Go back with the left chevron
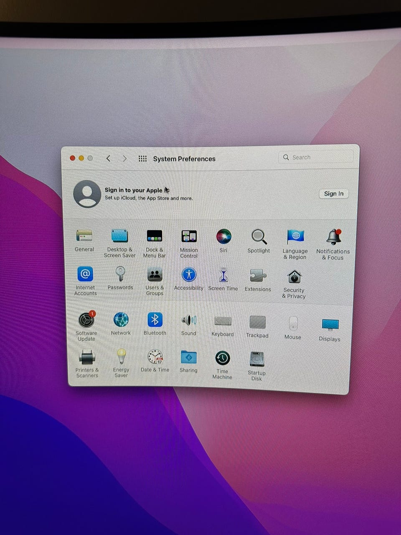Viewport: 401px width, 535px height. tap(109, 158)
